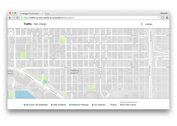
Task: Click the yellow minimize window button
Action: click(x=13, y=13)
